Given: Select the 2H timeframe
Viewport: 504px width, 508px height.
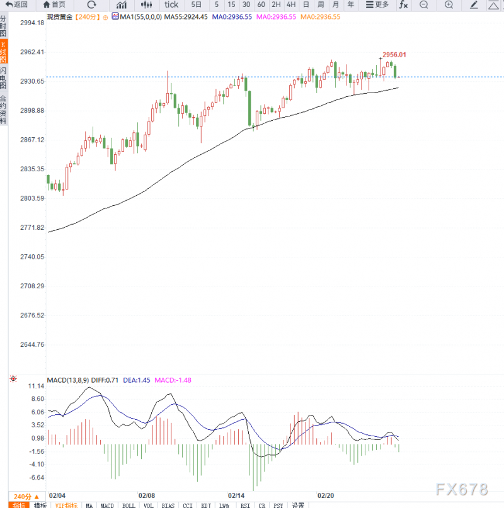Looking at the screenshot, I should [276, 4].
